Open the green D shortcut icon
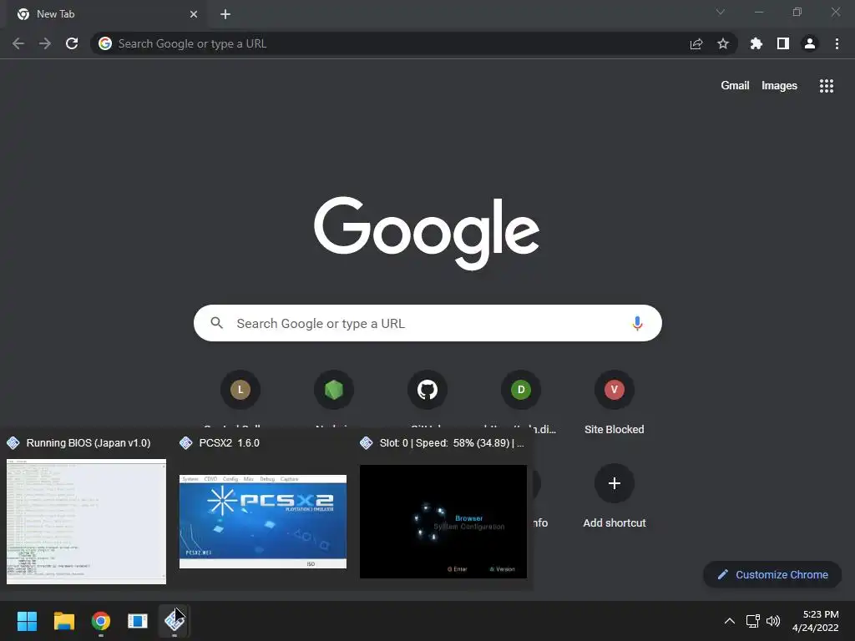This screenshot has width=855, height=641. [521, 390]
